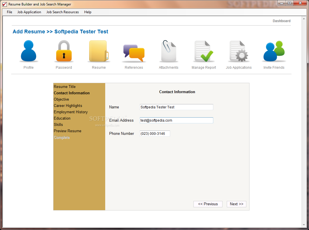Minimize the Resume Builder window
The height and width of the screenshot is (230, 309).
click(282, 3)
